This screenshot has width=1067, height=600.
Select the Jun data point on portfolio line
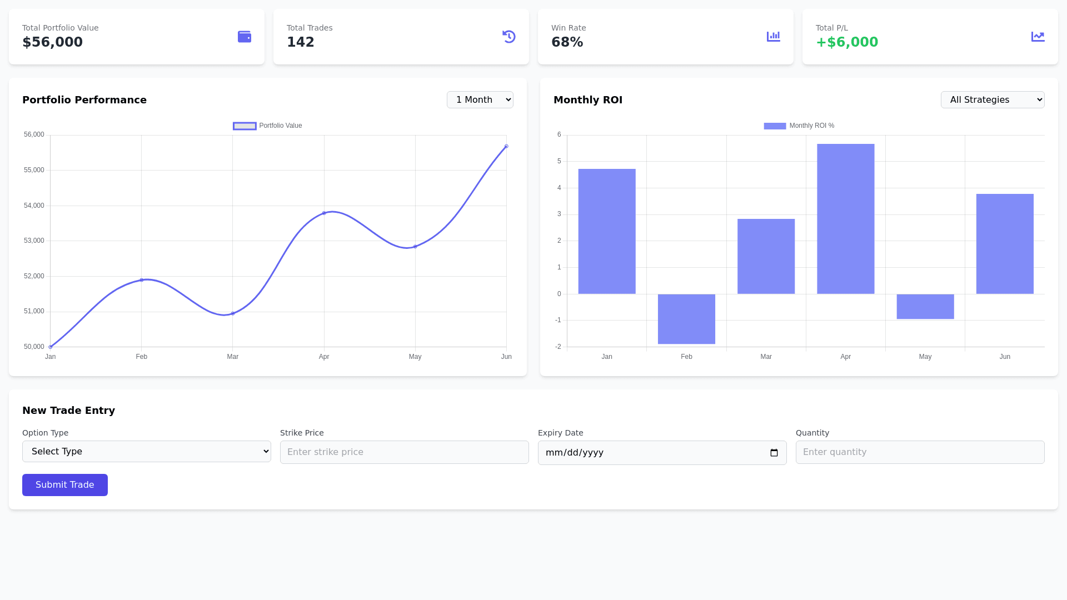(x=506, y=147)
